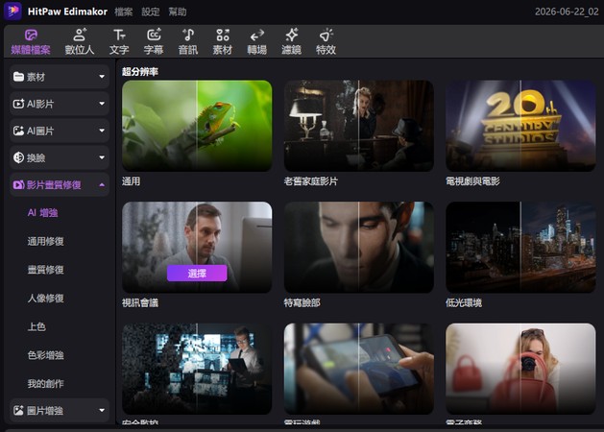Open the 檔案 file menu
The height and width of the screenshot is (432, 604).
click(x=124, y=12)
